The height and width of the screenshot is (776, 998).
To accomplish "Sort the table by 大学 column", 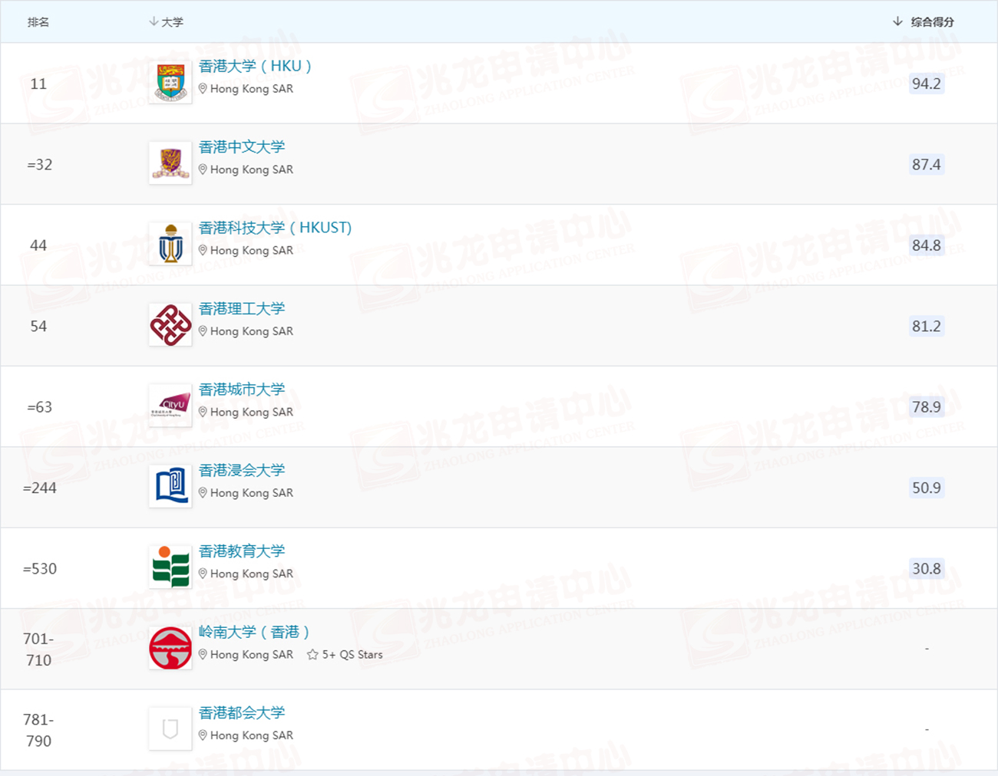I will tap(166, 22).
